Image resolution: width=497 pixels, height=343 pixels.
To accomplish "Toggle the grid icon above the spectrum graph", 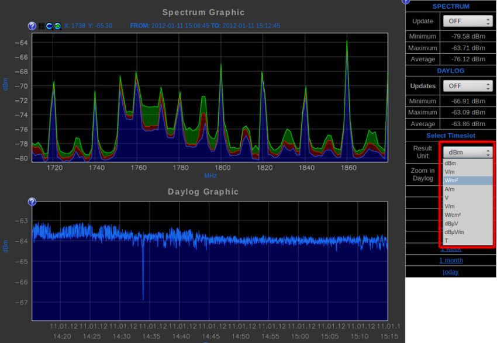I will 41,26.
